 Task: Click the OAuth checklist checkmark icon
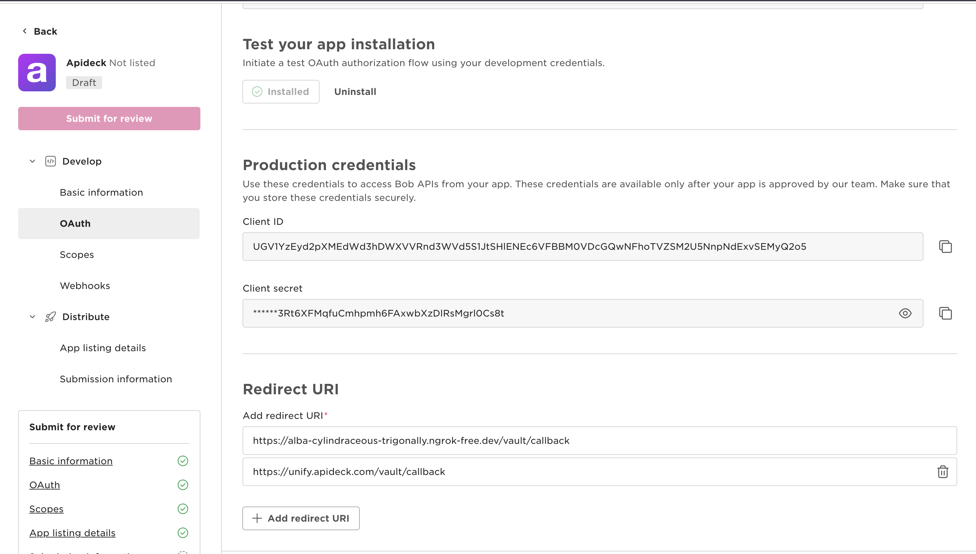pyautogui.click(x=183, y=485)
